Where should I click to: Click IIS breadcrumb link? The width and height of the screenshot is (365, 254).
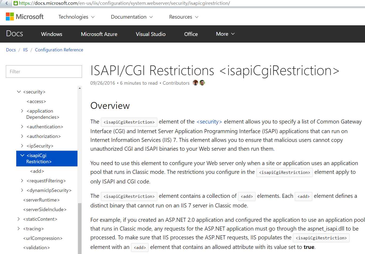pyautogui.click(x=25, y=50)
